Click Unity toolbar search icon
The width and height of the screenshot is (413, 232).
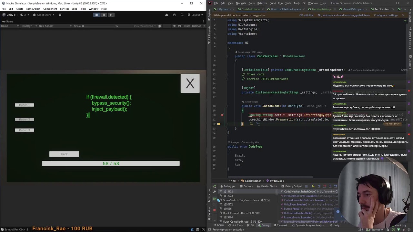click(182, 15)
